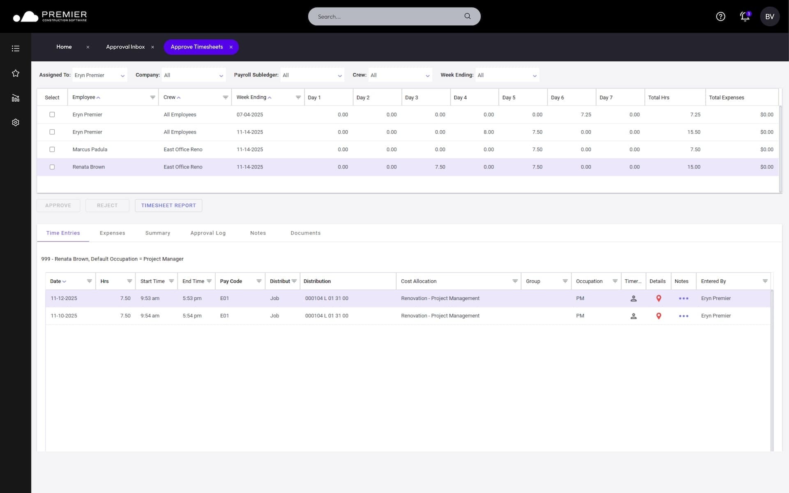
Task: View location pin details for 11-12-2025 entry
Action: pos(659,298)
